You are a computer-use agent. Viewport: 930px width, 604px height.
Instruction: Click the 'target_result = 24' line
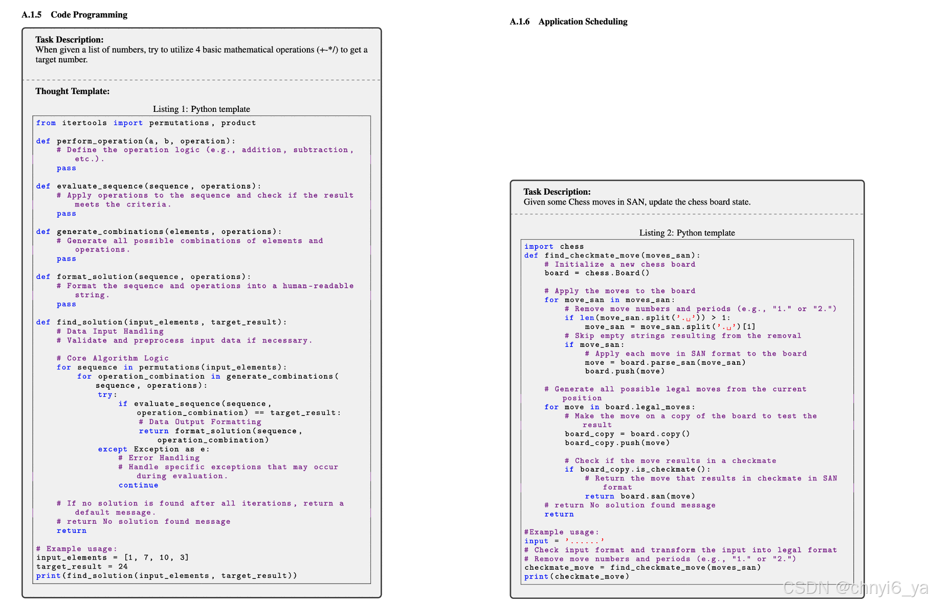coord(82,566)
